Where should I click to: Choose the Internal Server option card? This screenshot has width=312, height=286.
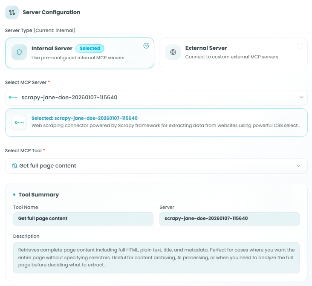point(80,53)
